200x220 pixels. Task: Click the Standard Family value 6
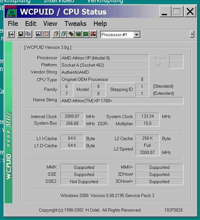tap(66, 86)
